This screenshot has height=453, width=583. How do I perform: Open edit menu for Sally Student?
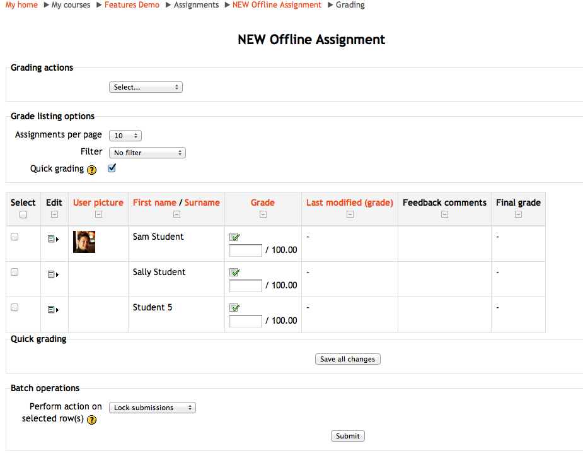tap(53, 274)
